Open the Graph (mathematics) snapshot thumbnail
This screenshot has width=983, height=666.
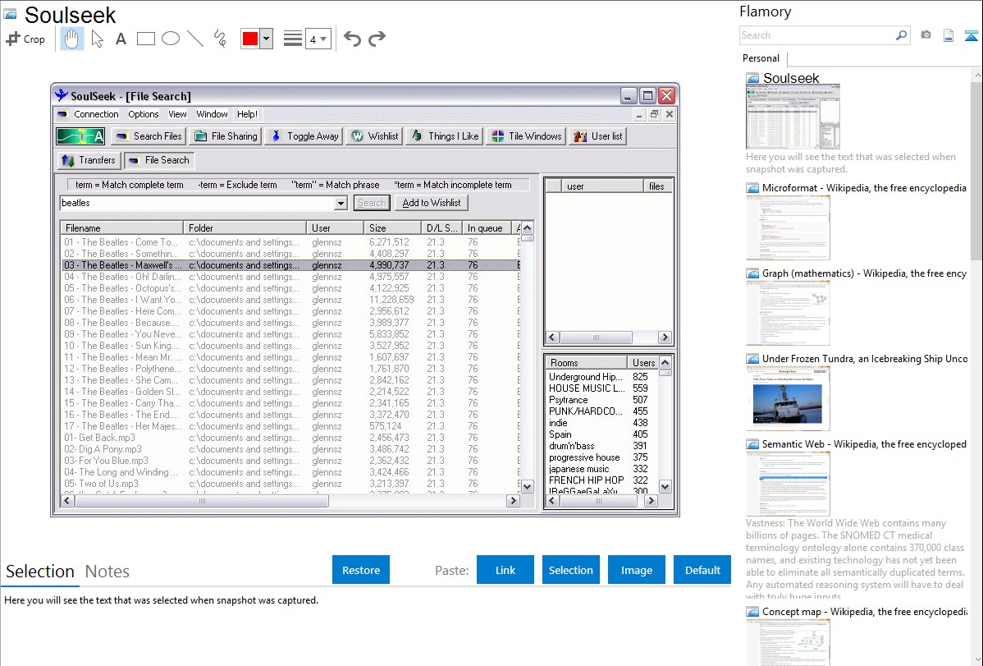click(x=788, y=313)
